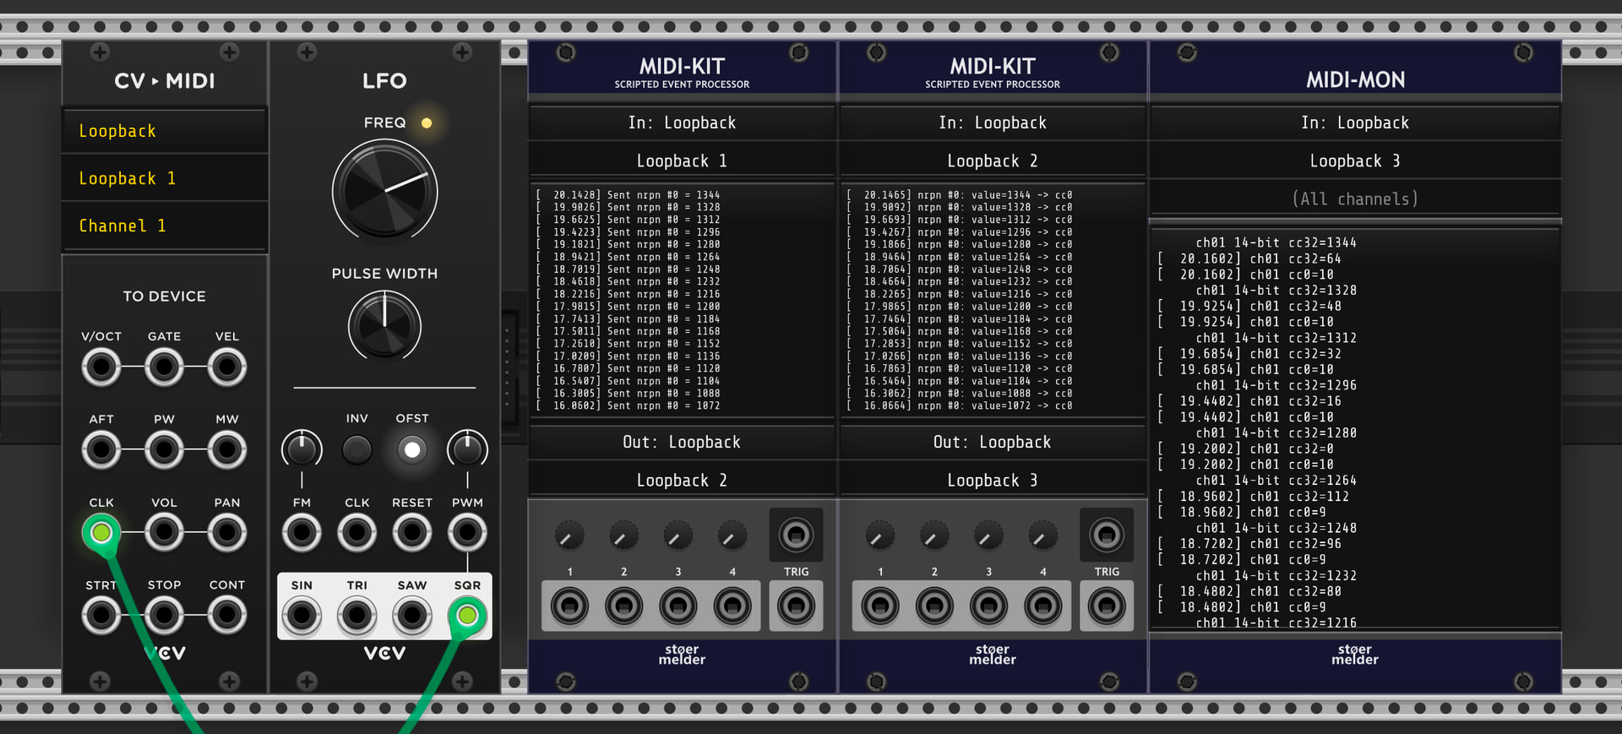Click the MIDI-MON Loopback 3 input device
1622x734 pixels.
(1355, 160)
